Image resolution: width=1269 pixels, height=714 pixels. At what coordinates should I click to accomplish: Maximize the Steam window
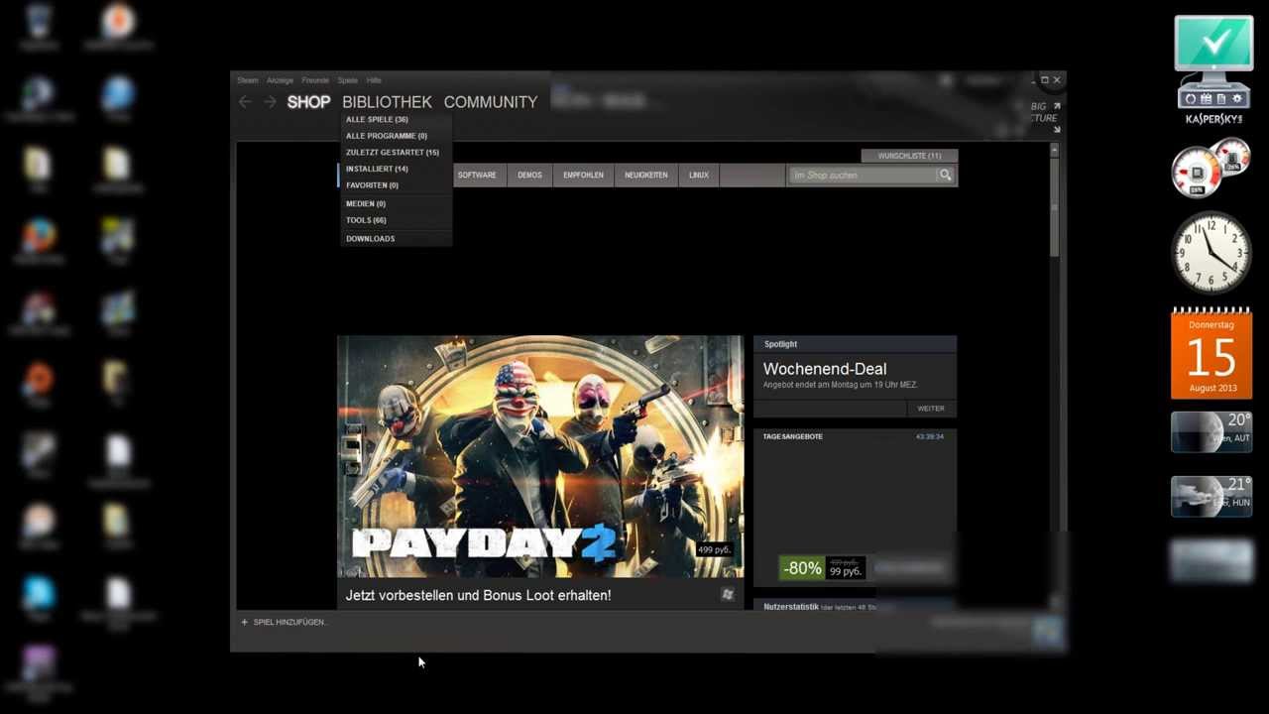point(1044,79)
